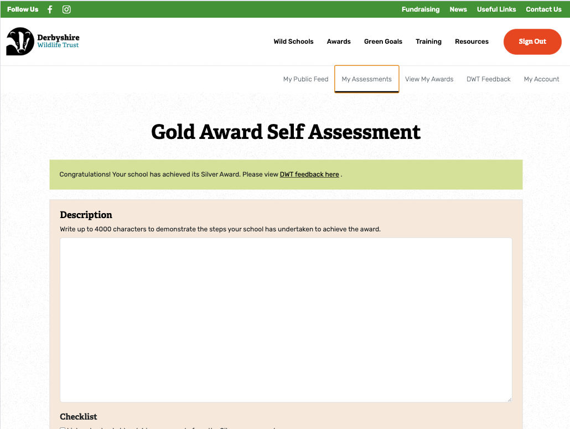570x429 pixels.
Task: Click the Derbyshire Wildlife Trust badger logo
Action: pos(43,42)
